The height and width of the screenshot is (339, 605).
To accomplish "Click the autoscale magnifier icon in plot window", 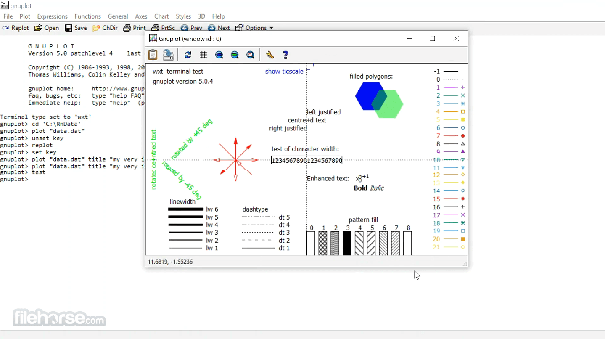I will (x=250, y=55).
